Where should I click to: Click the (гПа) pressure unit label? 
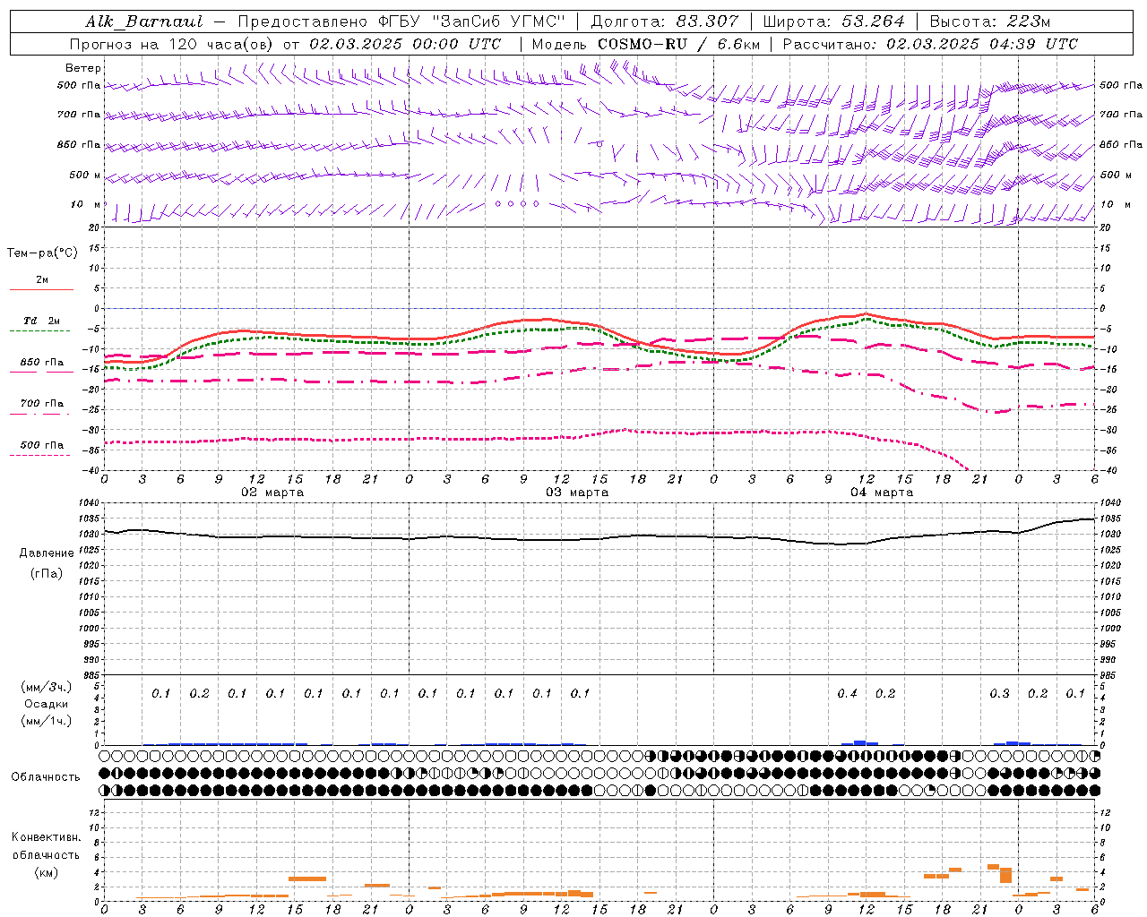point(47,573)
